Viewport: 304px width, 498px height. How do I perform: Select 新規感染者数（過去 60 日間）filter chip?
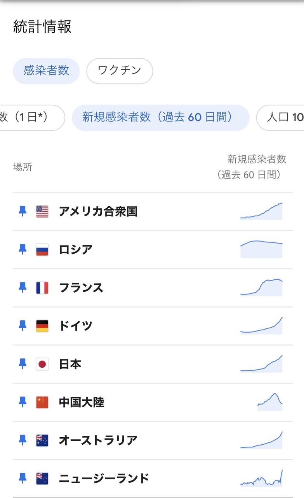[161, 117]
